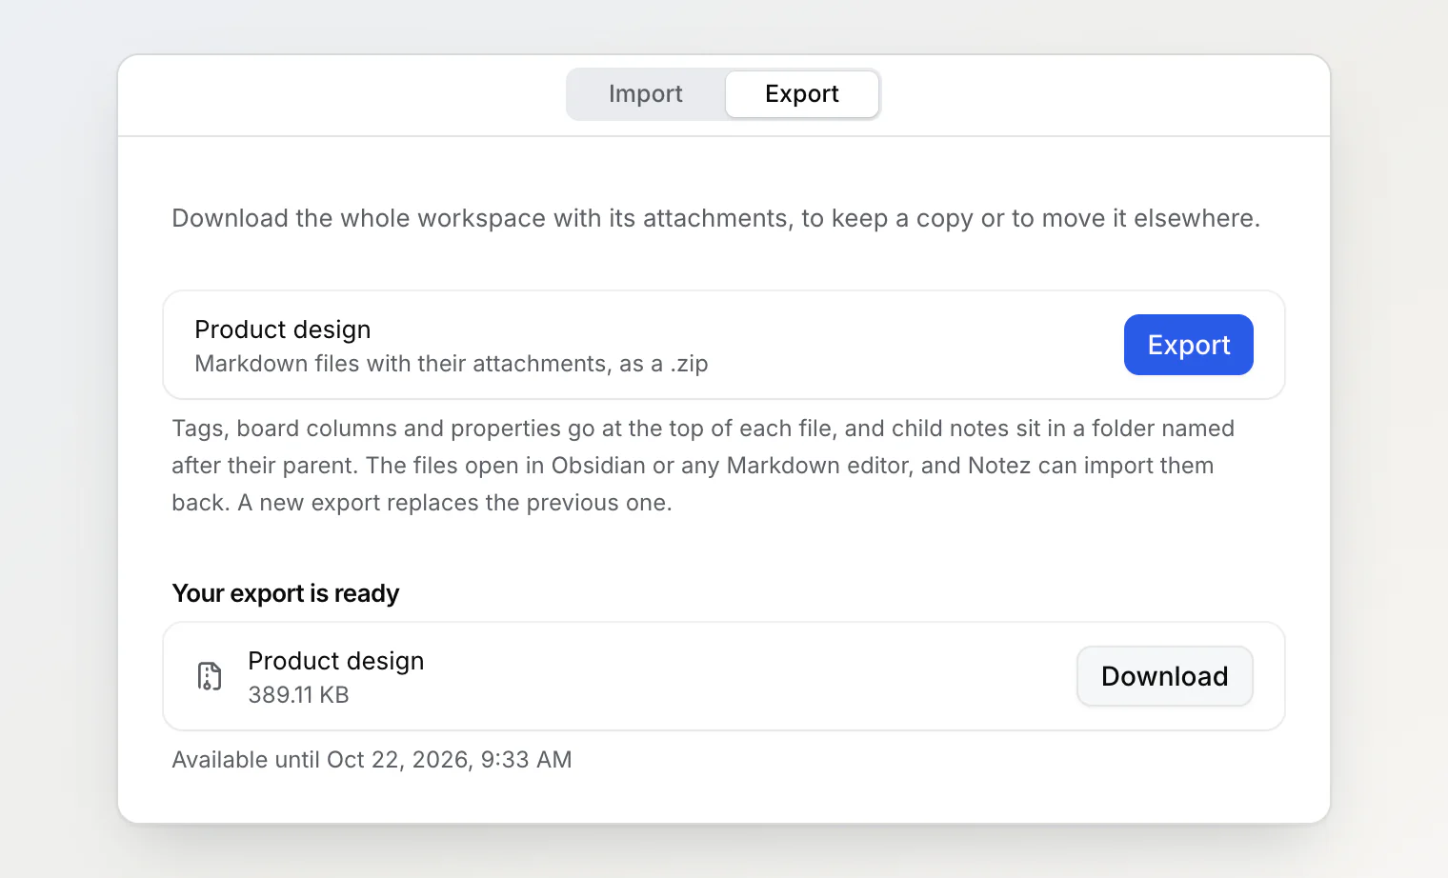Click the 'Download the whole workspace' description
The image size is (1448, 878).
pos(716,218)
